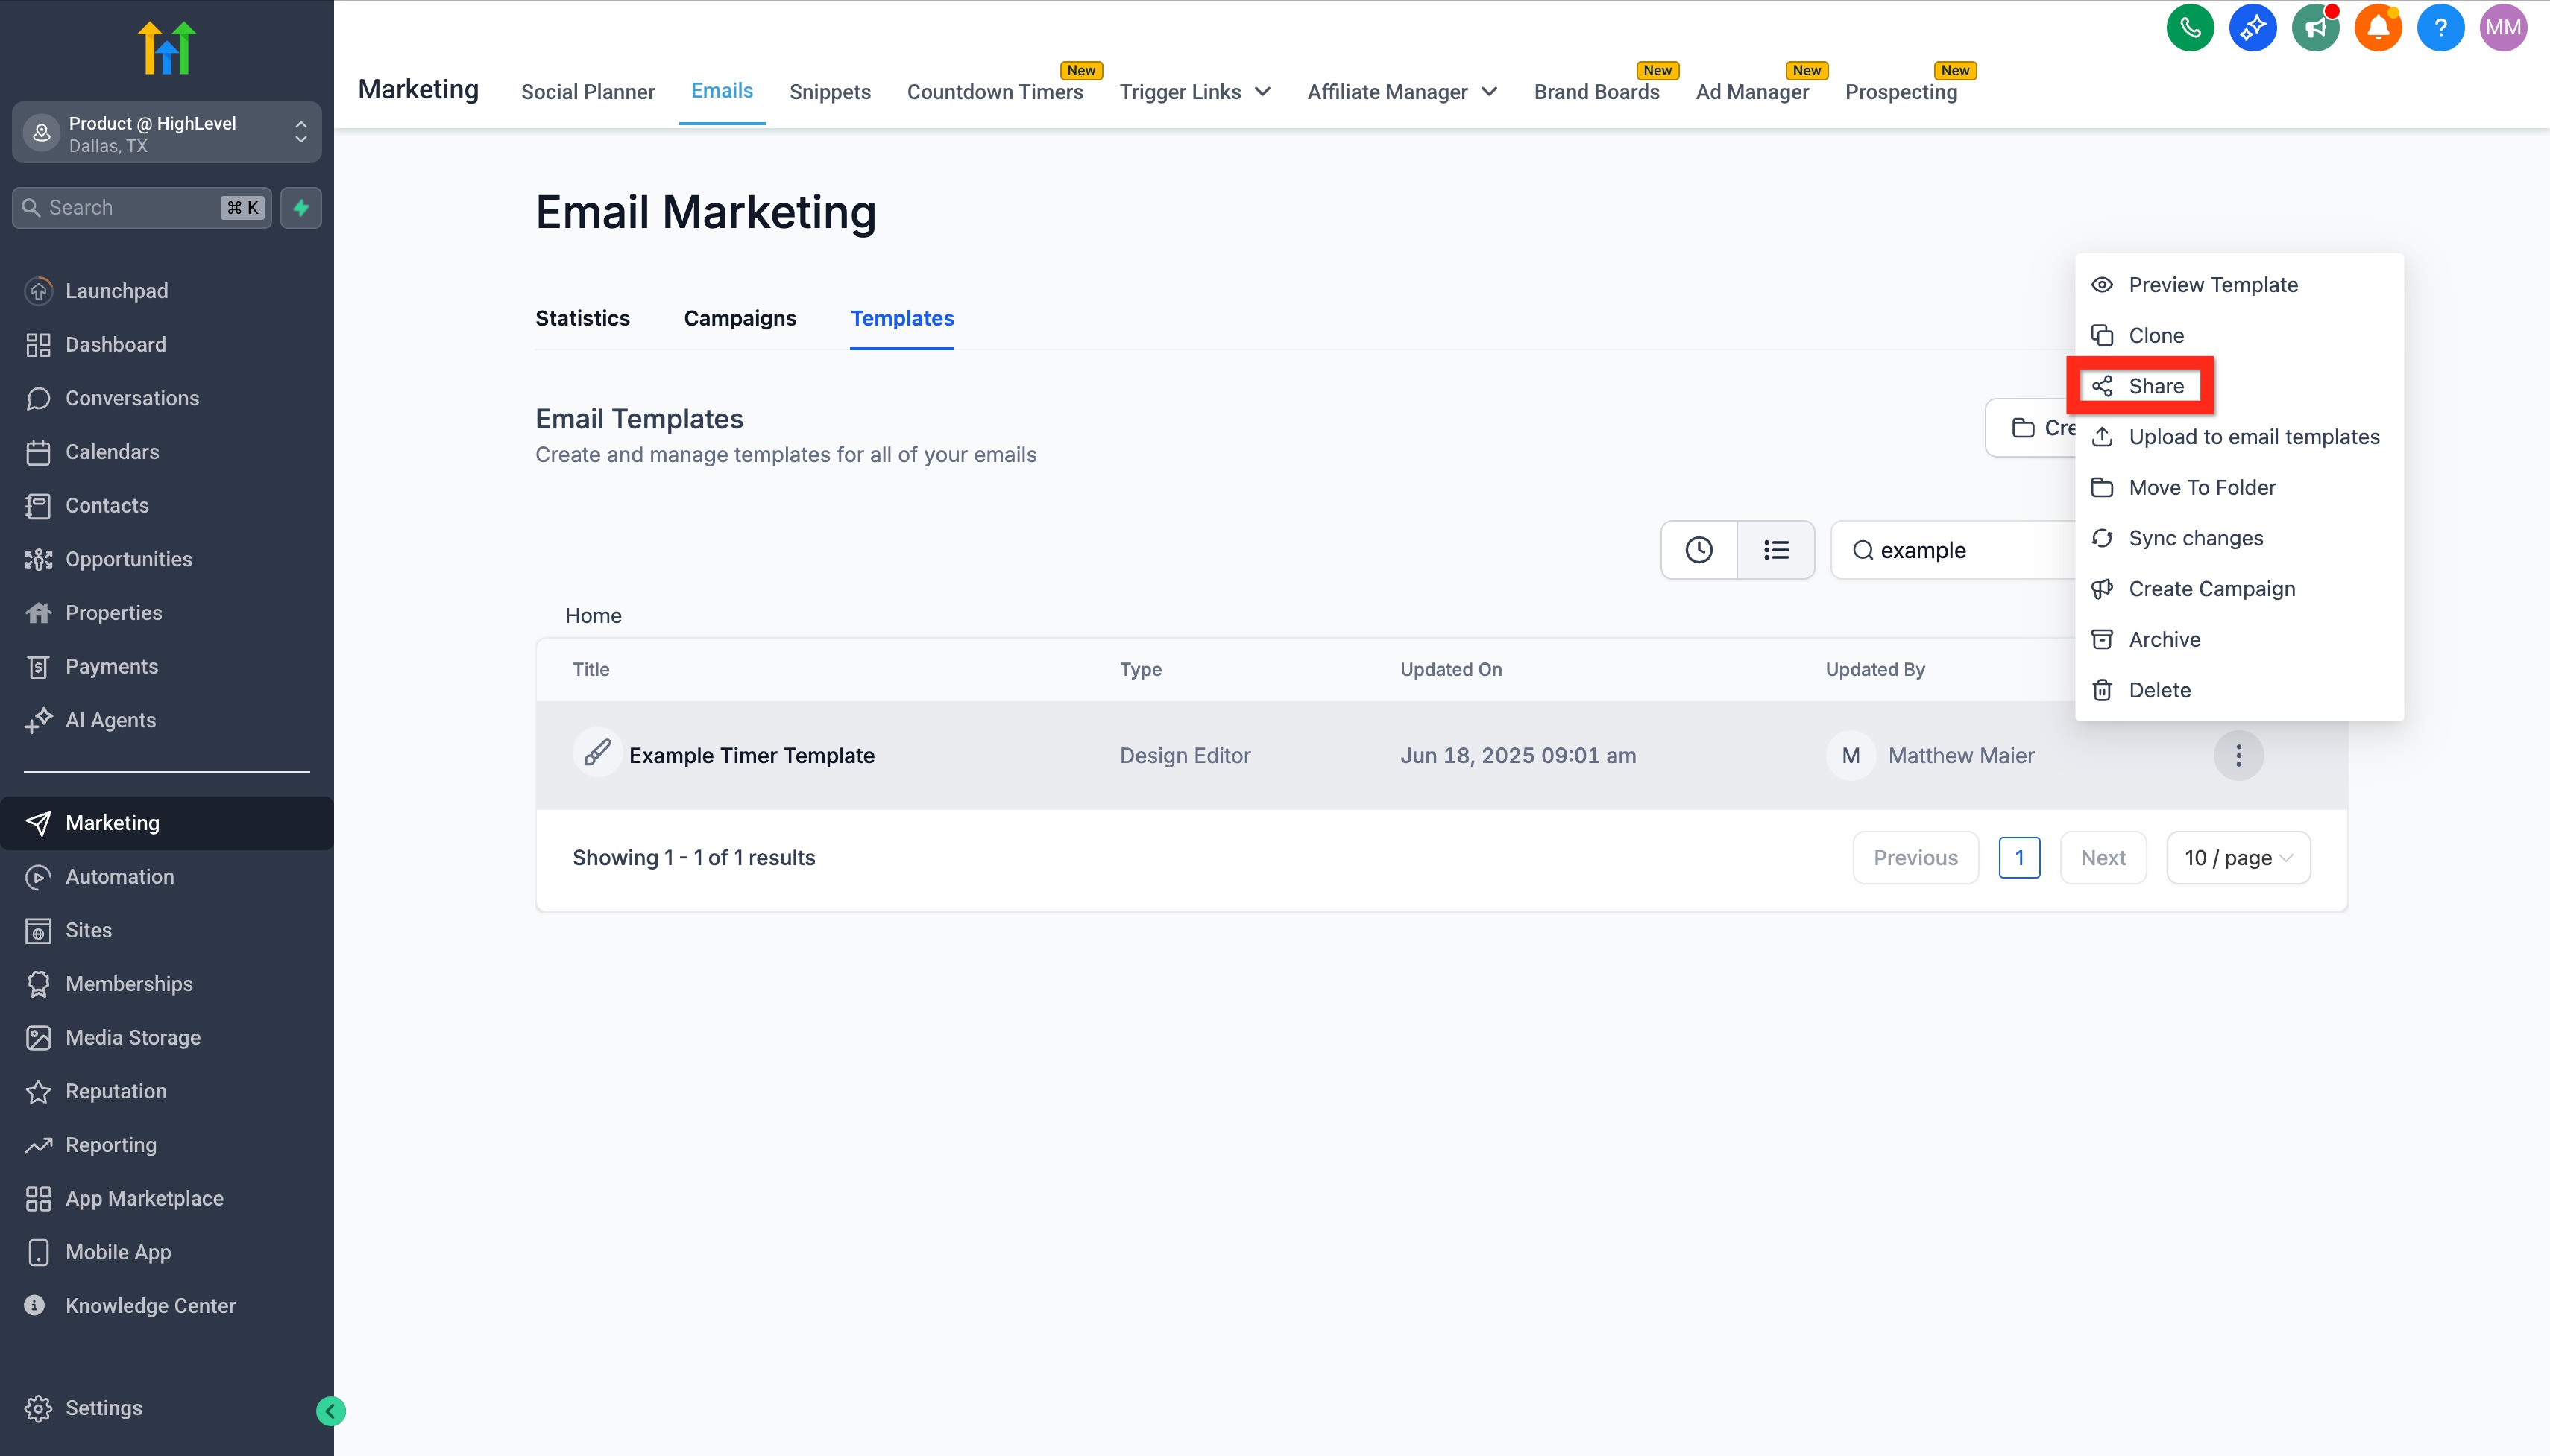Viewport: 2550px width, 1456px height.
Task: Open Product @ HighLevel account switcher
Action: [x=166, y=133]
